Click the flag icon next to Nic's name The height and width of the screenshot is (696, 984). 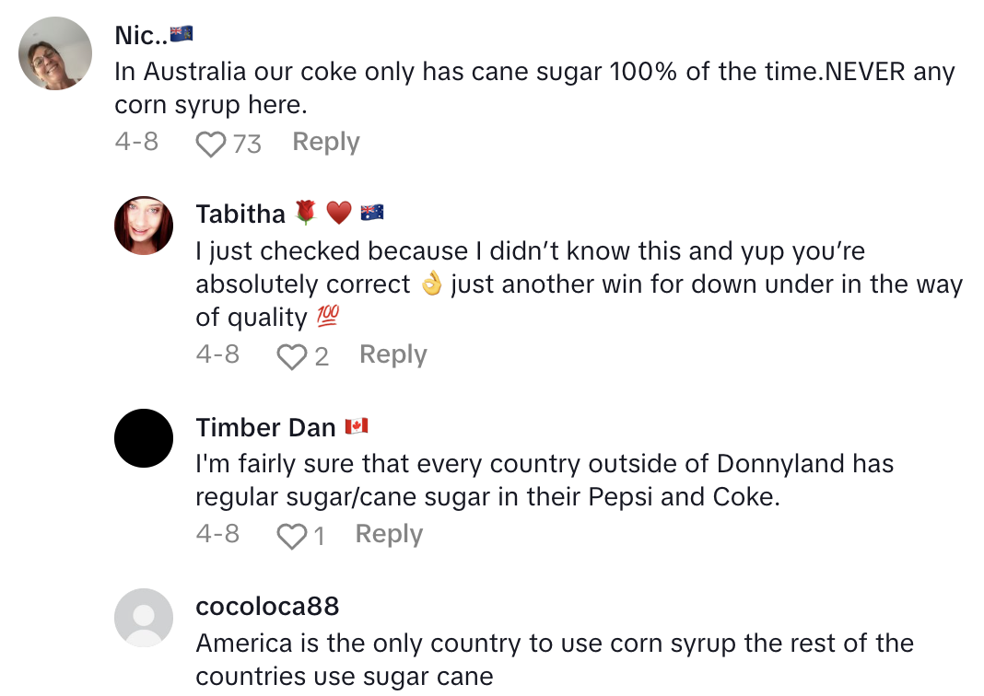coord(182,35)
